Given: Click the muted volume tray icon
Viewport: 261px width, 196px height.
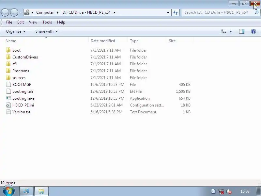Looking at the screenshot, I should click(x=229, y=191).
